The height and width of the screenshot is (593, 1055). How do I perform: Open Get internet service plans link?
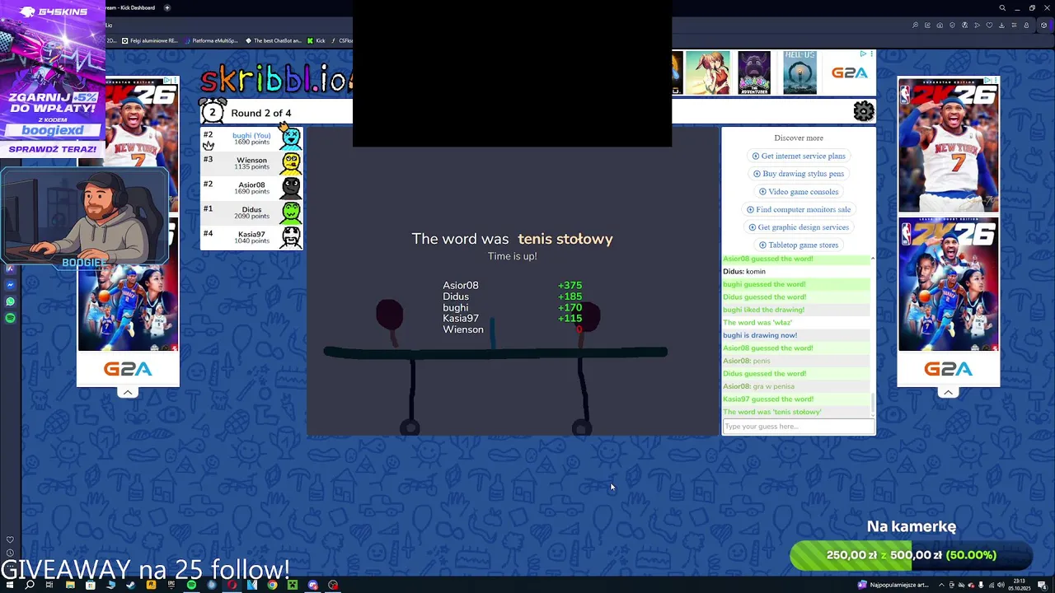tap(799, 156)
